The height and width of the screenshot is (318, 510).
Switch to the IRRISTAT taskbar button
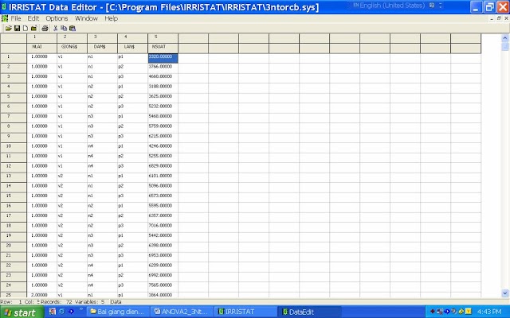click(x=245, y=312)
